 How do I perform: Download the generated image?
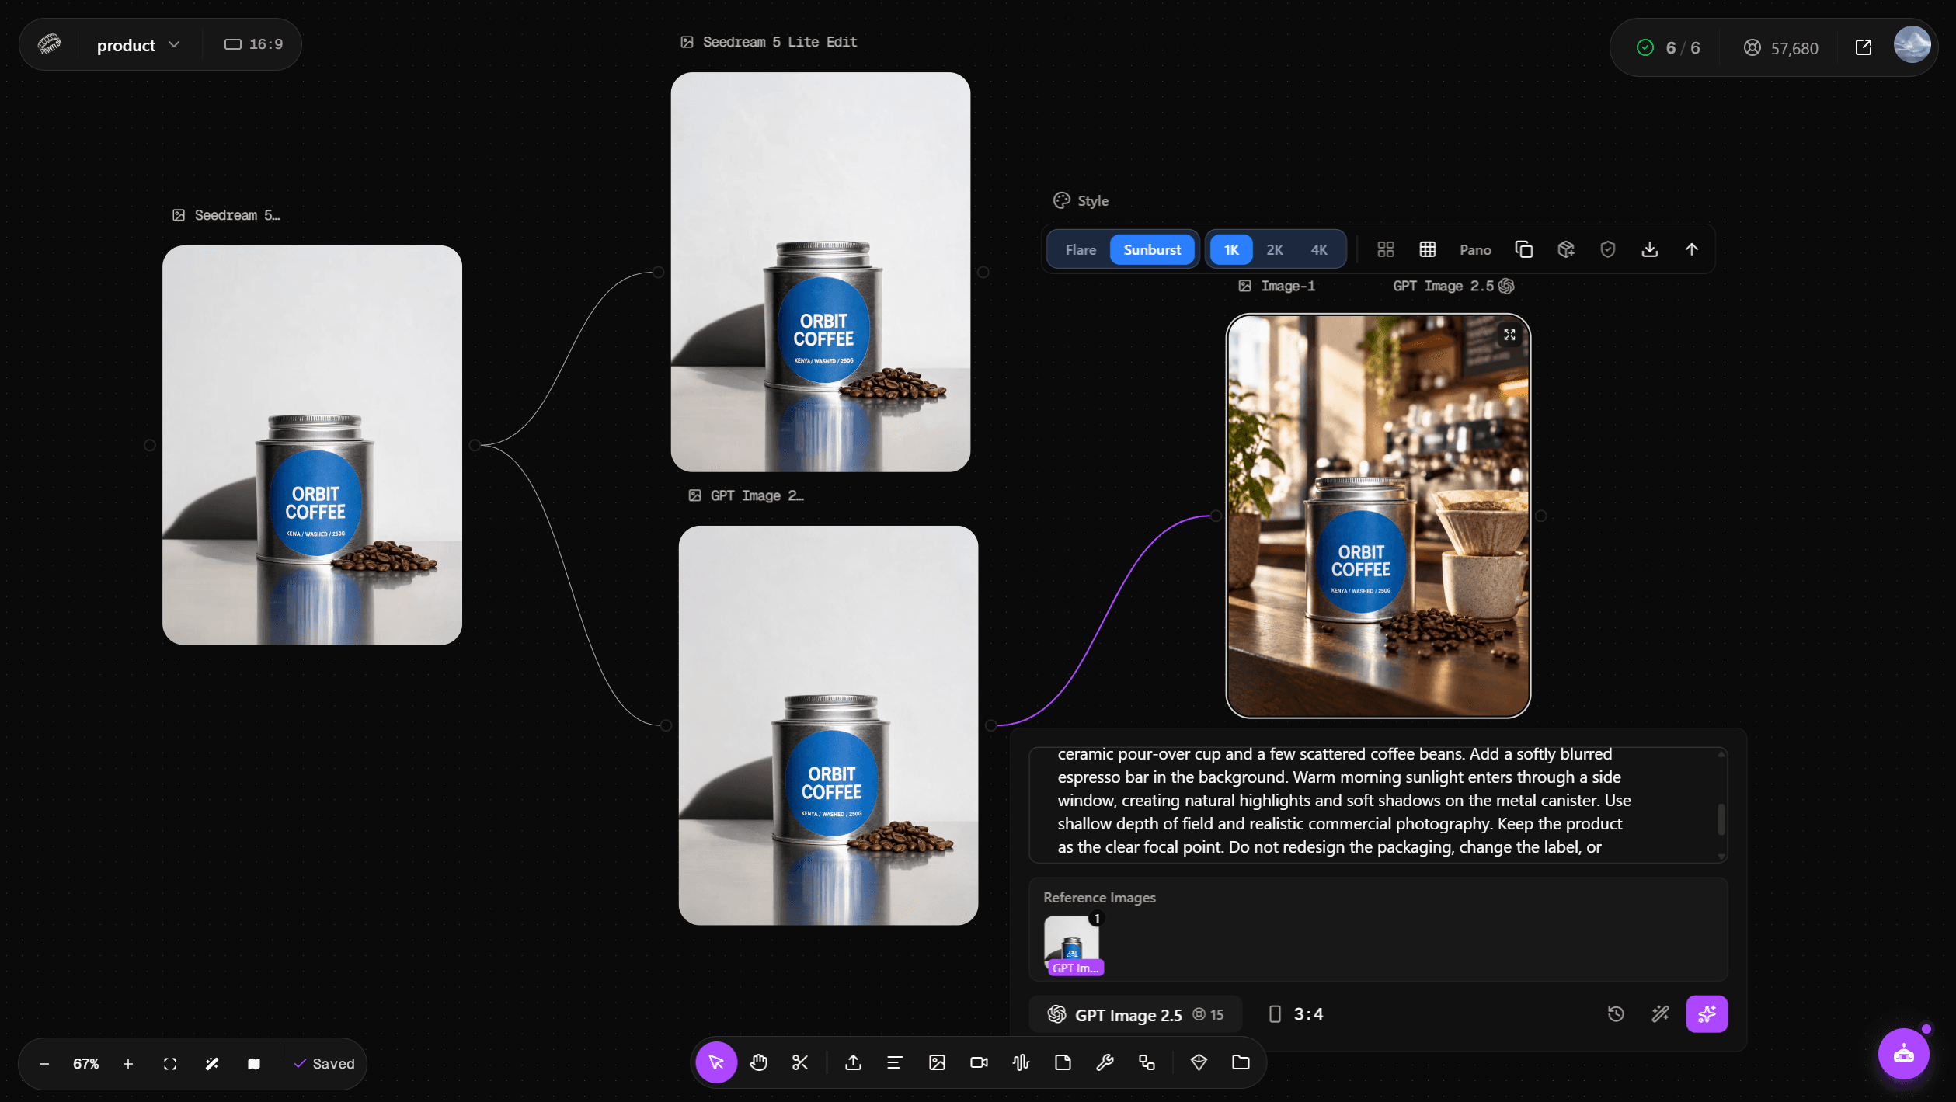[x=1649, y=249]
